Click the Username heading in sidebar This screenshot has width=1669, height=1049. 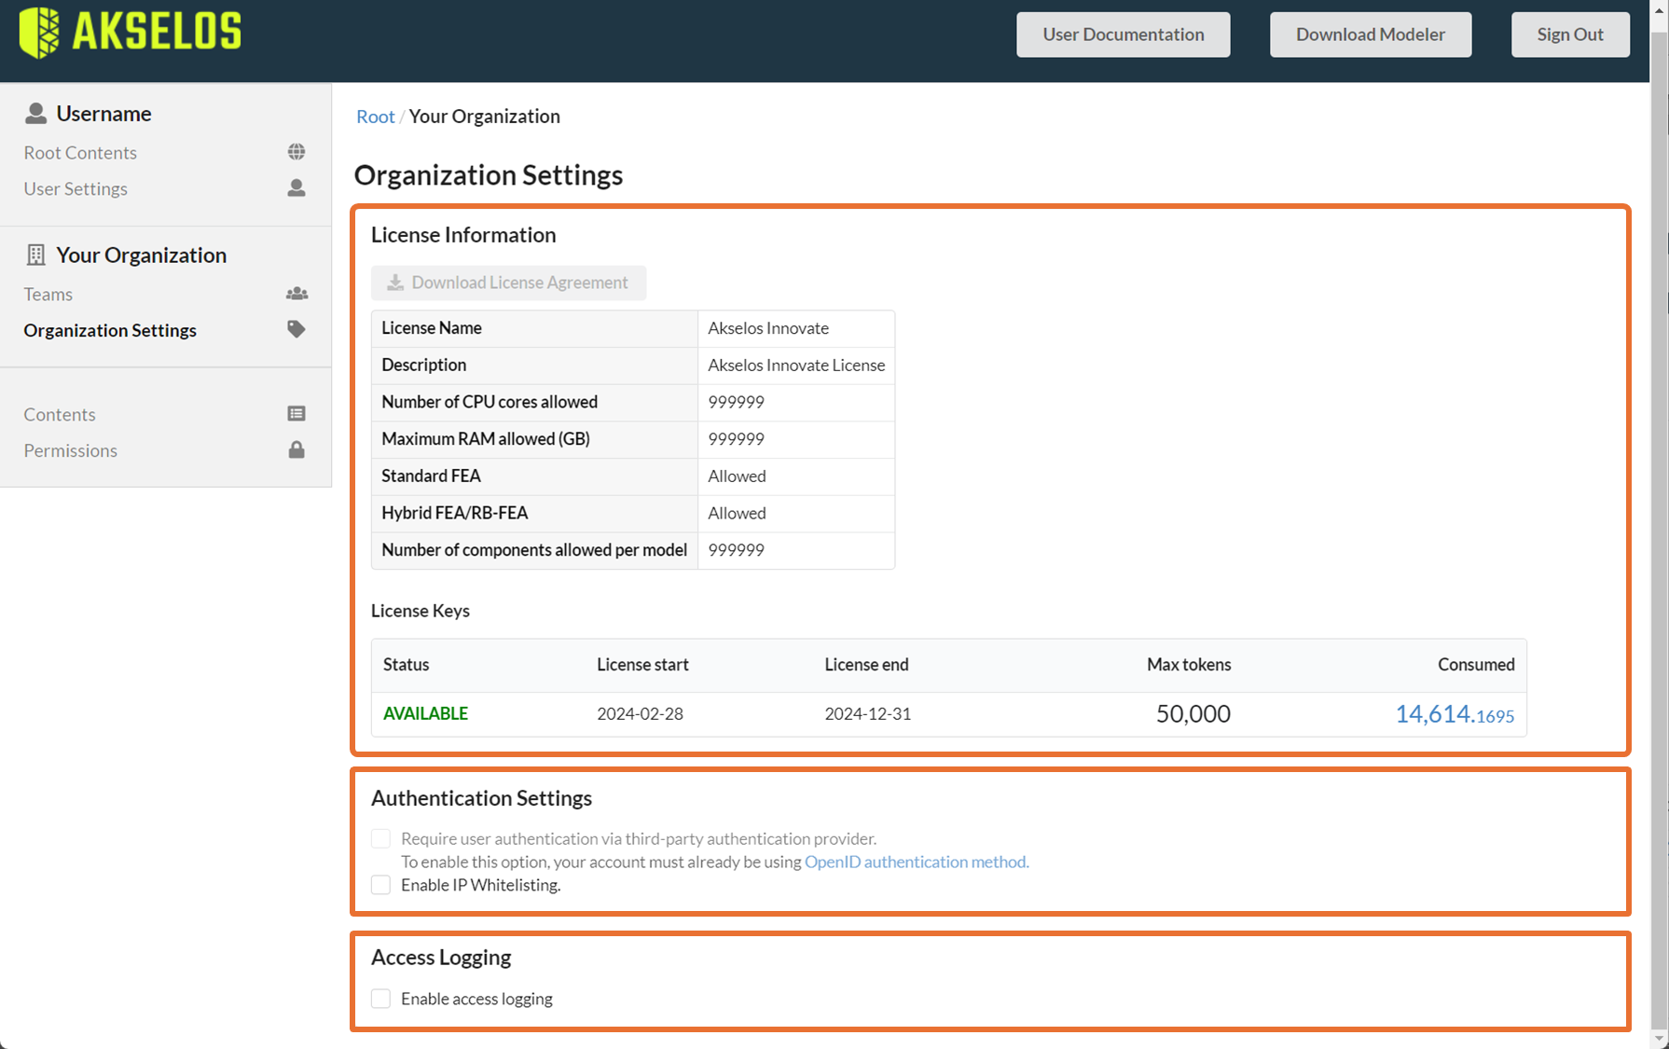tap(103, 114)
